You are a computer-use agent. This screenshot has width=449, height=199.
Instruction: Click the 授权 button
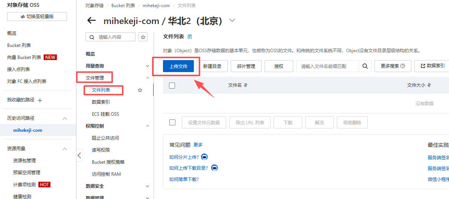(279, 66)
